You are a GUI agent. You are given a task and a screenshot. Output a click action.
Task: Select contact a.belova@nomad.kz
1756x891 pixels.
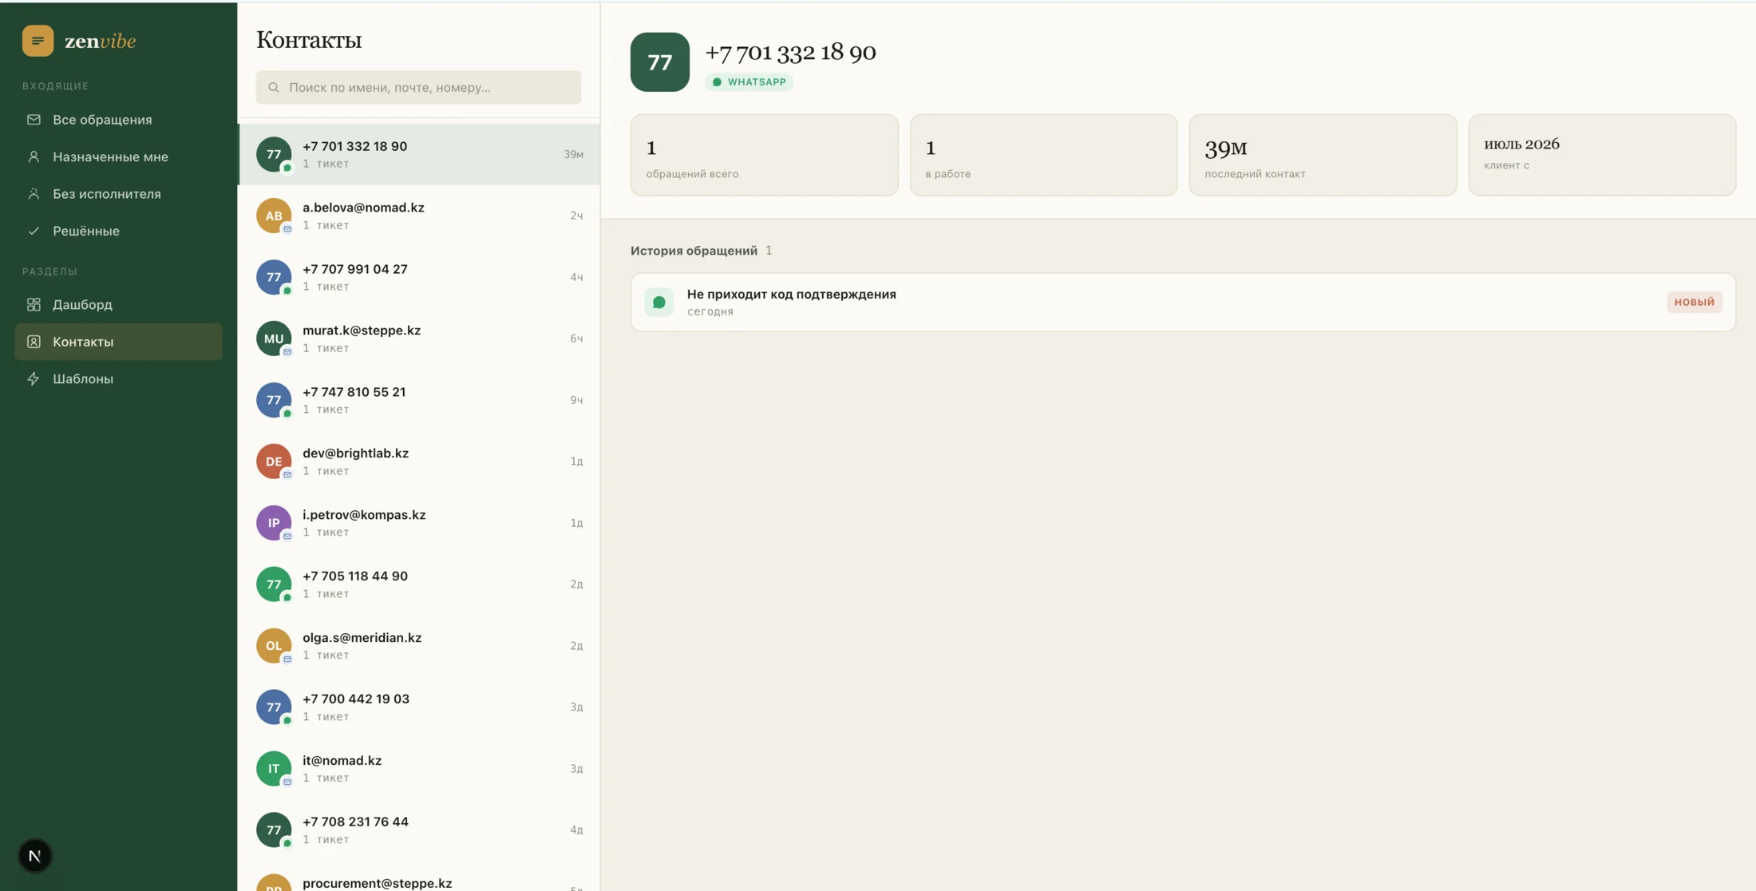coord(419,216)
